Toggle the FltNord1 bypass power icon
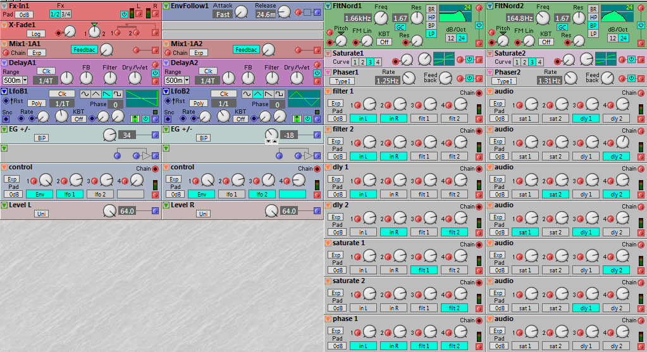 (x=479, y=25)
